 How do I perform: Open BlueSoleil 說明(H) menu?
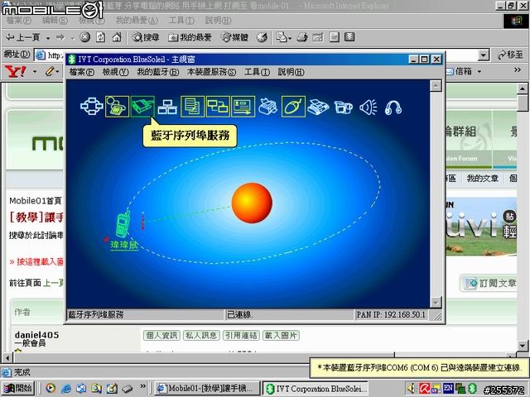coord(291,72)
